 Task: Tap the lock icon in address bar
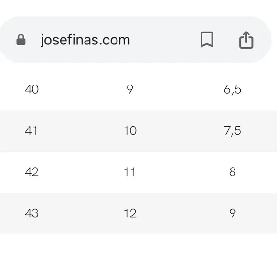pyautogui.click(x=21, y=40)
